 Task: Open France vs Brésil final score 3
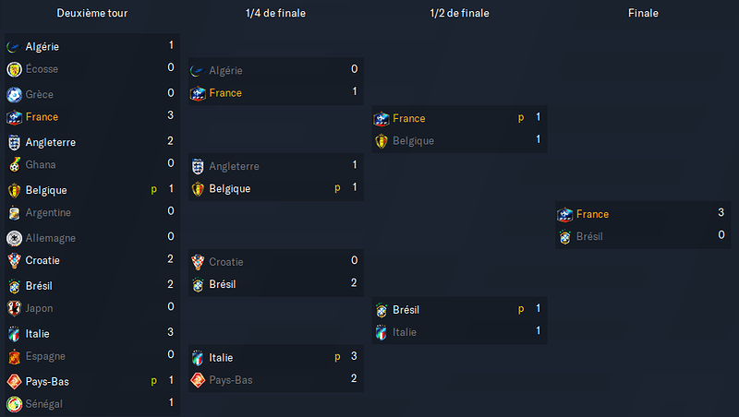pos(721,213)
